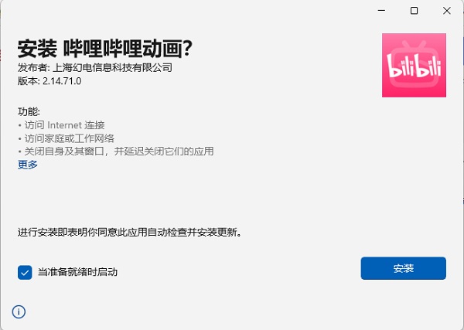This screenshot has width=464, height=330.
Task: Open the 更多 capabilities link
Action: point(28,165)
